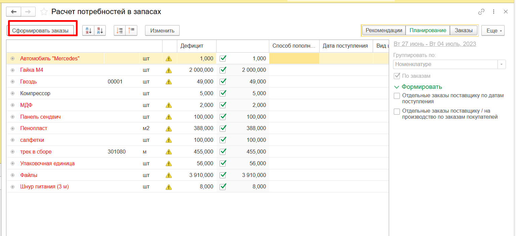Open the vertical dots options menu

(494, 12)
